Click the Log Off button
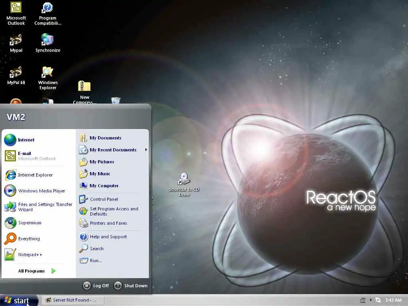 [96, 285]
